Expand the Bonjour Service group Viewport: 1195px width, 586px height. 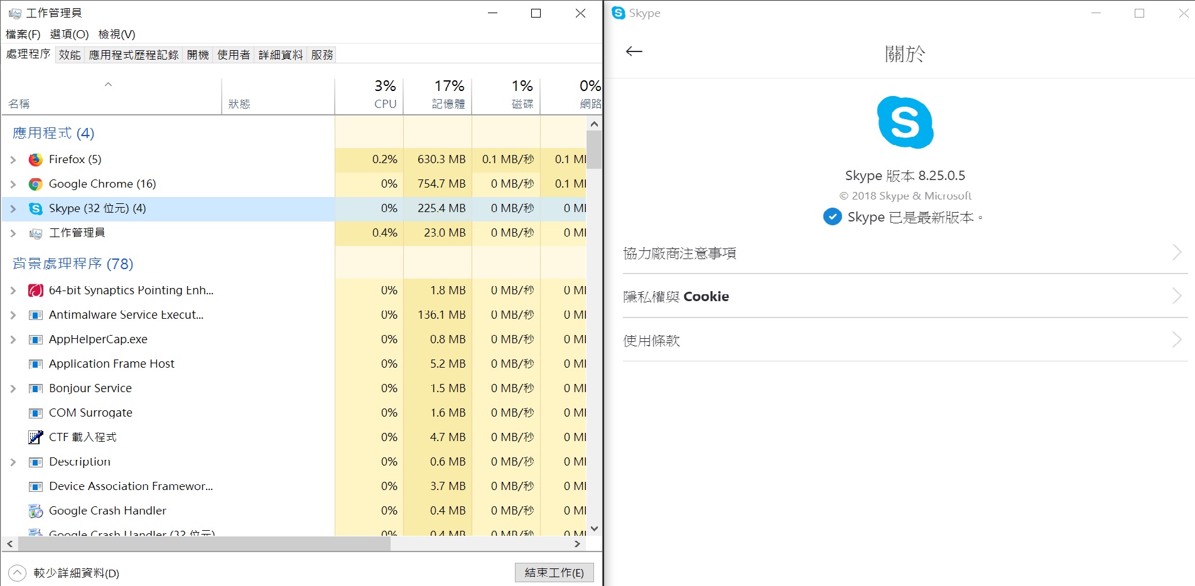pos(13,388)
